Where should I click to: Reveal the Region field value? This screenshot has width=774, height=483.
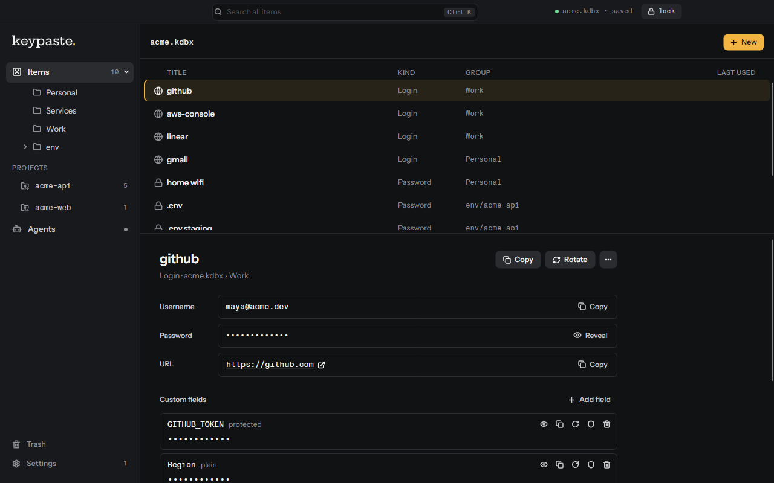(x=544, y=465)
